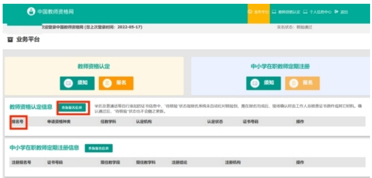The image size is (372, 178).
Task: Click the 退出 logout icon
Action: coord(336,12)
